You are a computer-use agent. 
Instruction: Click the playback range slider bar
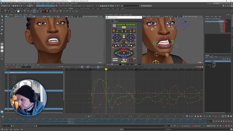click(24, 126)
